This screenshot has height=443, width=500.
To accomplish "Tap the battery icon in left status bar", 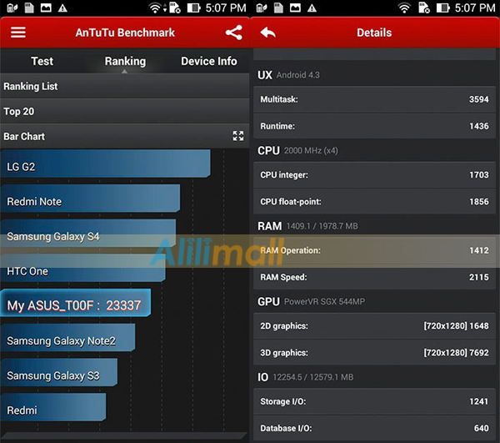I will [193, 8].
